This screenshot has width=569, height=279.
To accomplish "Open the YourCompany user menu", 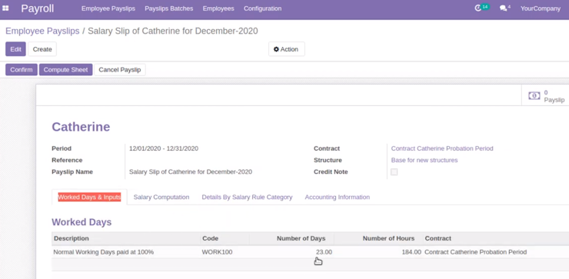I will [541, 8].
